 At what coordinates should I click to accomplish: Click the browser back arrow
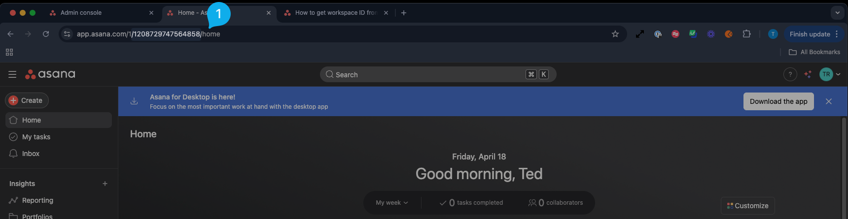(10, 34)
